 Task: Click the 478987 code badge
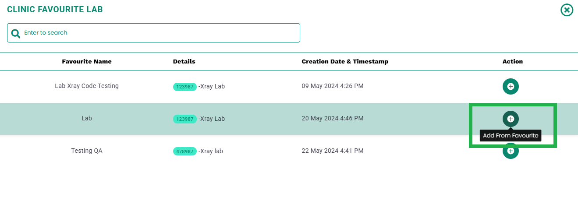185,151
